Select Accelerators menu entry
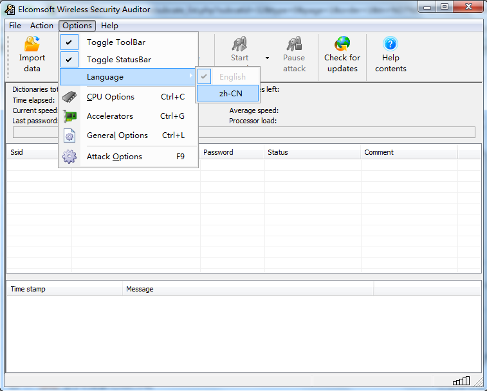 [x=128, y=116]
